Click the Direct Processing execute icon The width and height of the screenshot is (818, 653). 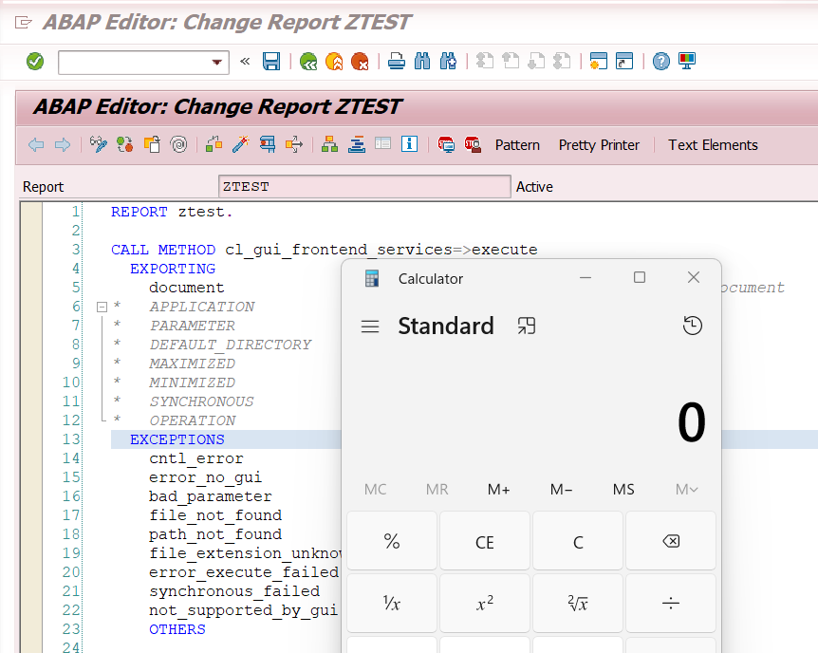pyautogui.click(x=268, y=144)
